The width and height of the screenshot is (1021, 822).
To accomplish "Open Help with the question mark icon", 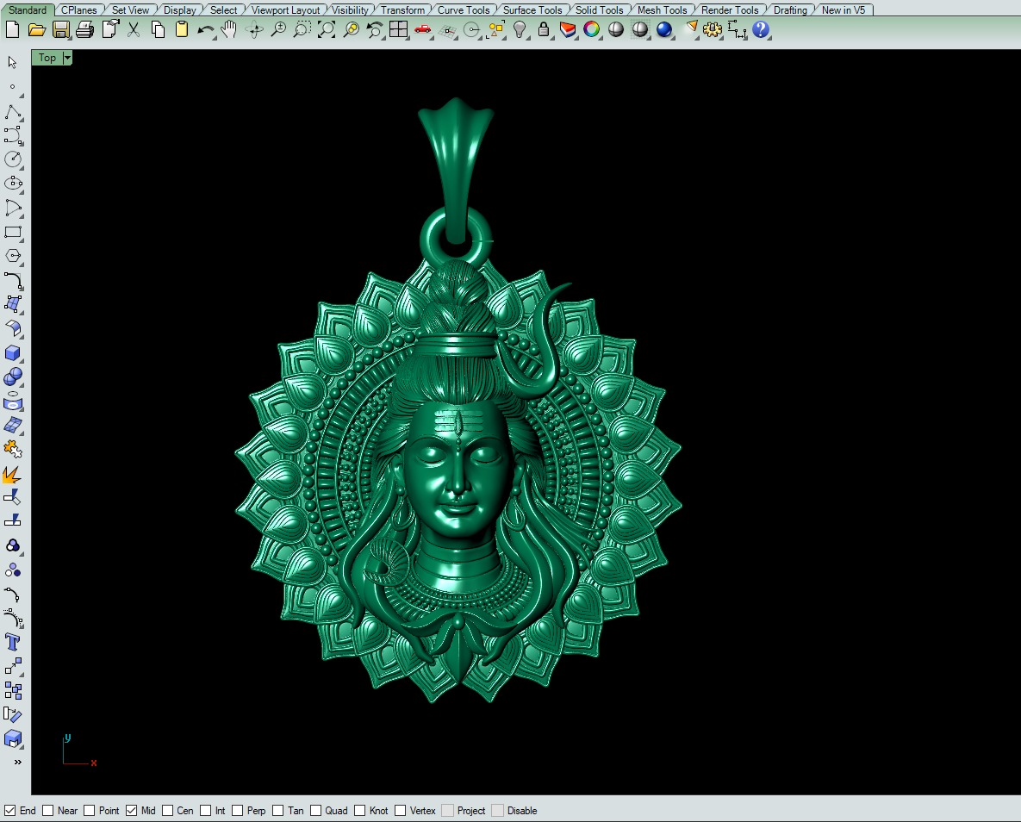I will point(761,30).
